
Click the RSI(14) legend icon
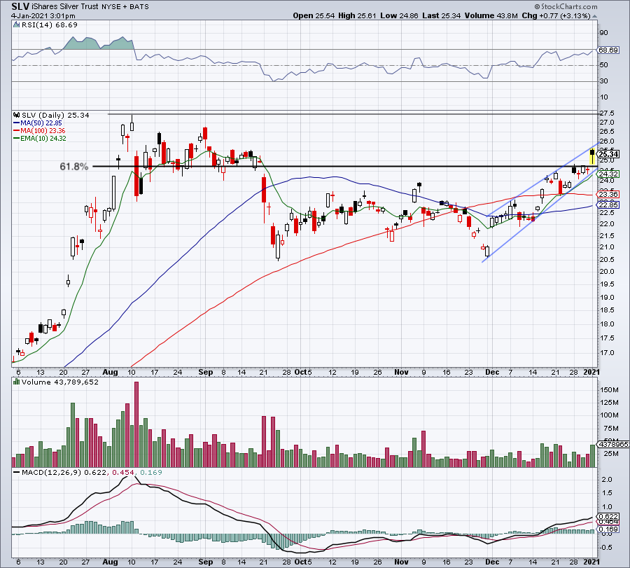point(16,25)
